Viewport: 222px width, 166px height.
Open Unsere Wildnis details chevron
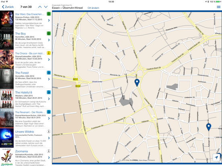[x=49, y=138]
